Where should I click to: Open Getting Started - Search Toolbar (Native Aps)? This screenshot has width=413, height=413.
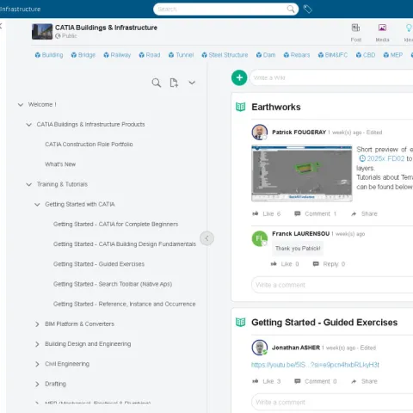(113, 284)
